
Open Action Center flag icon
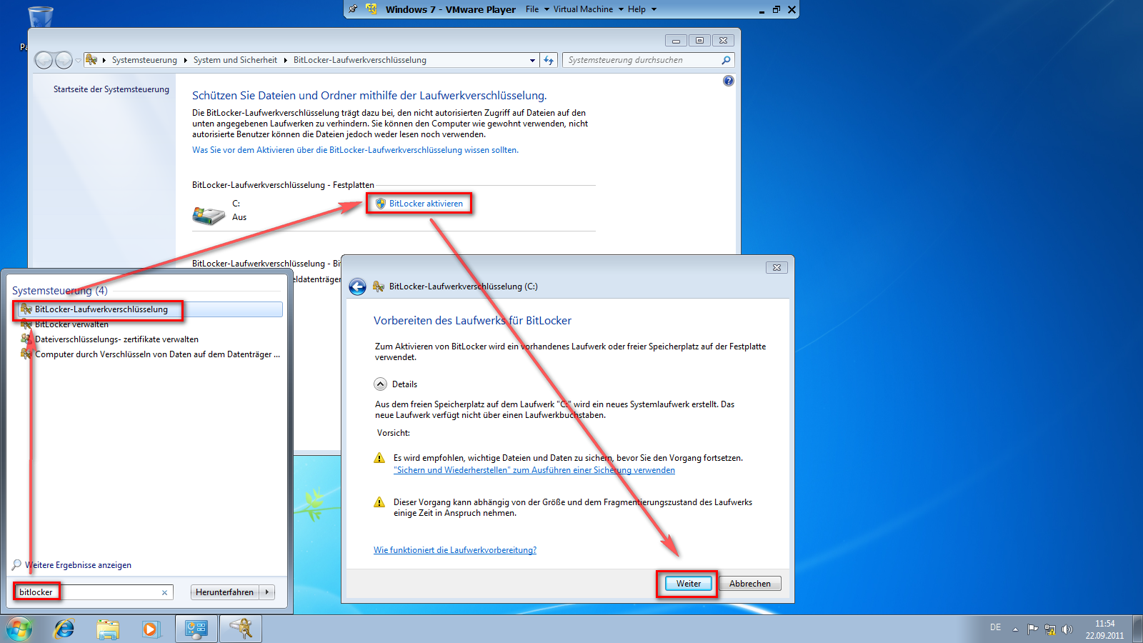pos(1032,629)
